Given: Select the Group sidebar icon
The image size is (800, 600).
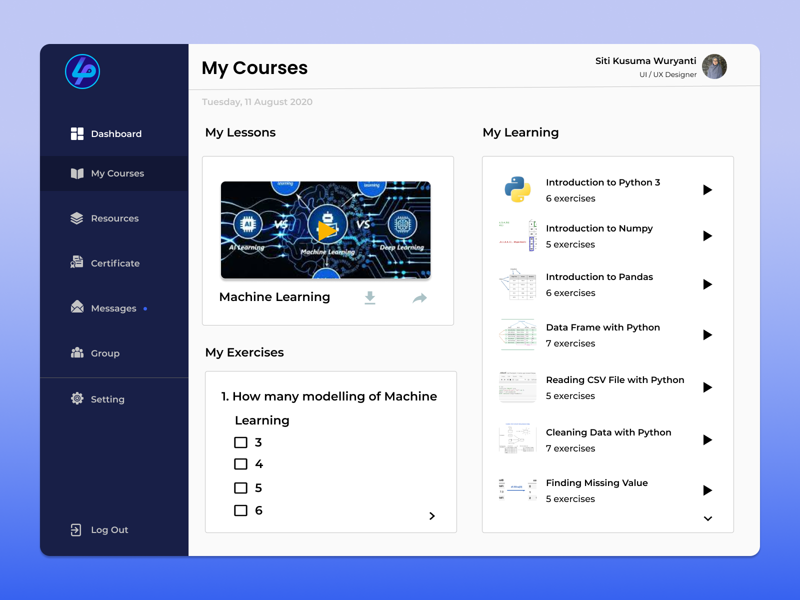Looking at the screenshot, I should click(x=77, y=353).
